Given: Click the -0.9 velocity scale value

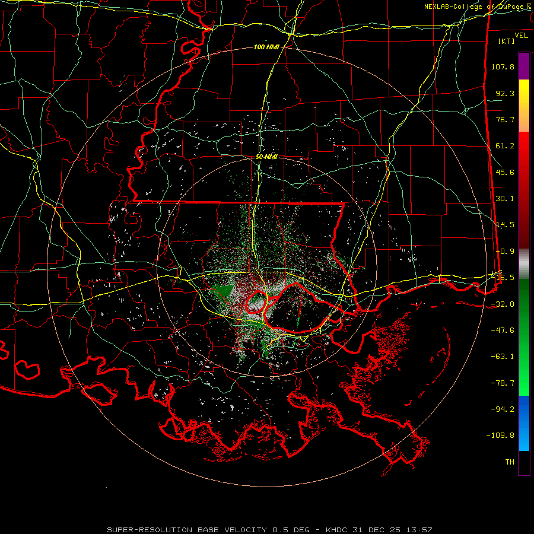Looking at the screenshot, I should coord(505,252).
